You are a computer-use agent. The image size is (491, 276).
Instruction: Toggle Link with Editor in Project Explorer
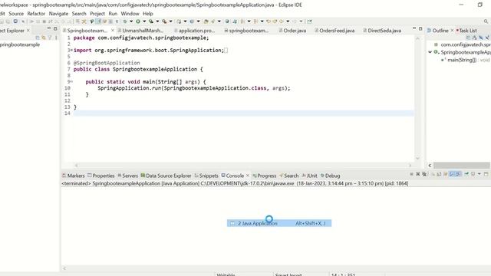[x=44, y=38]
